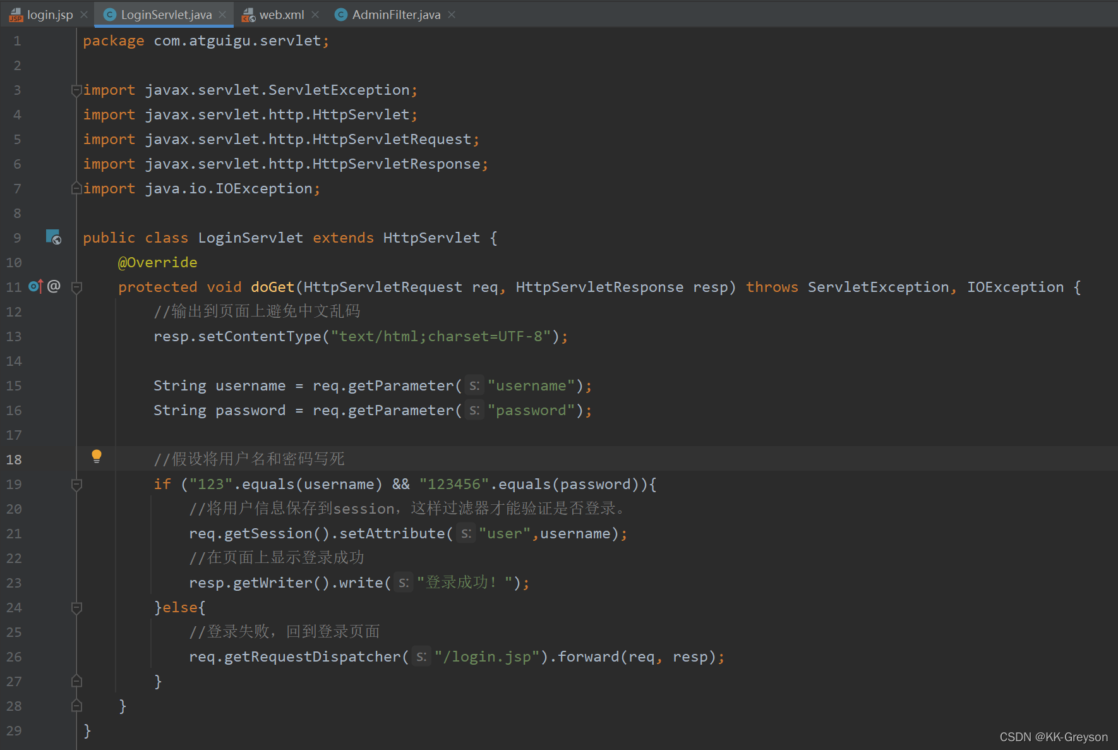The height and width of the screenshot is (750, 1118).
Task: Click the "text/html;charset=UTF-8" string
Action: pyautogui.click(x=441, y=336)
